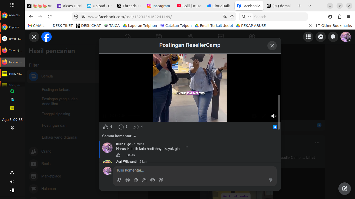Like Kuro Hige's comment

(x=118, y=155)
